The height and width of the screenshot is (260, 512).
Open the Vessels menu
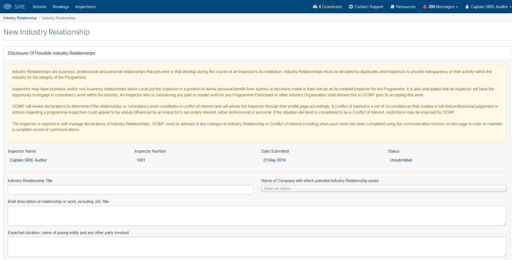click(x=39, y=6)
